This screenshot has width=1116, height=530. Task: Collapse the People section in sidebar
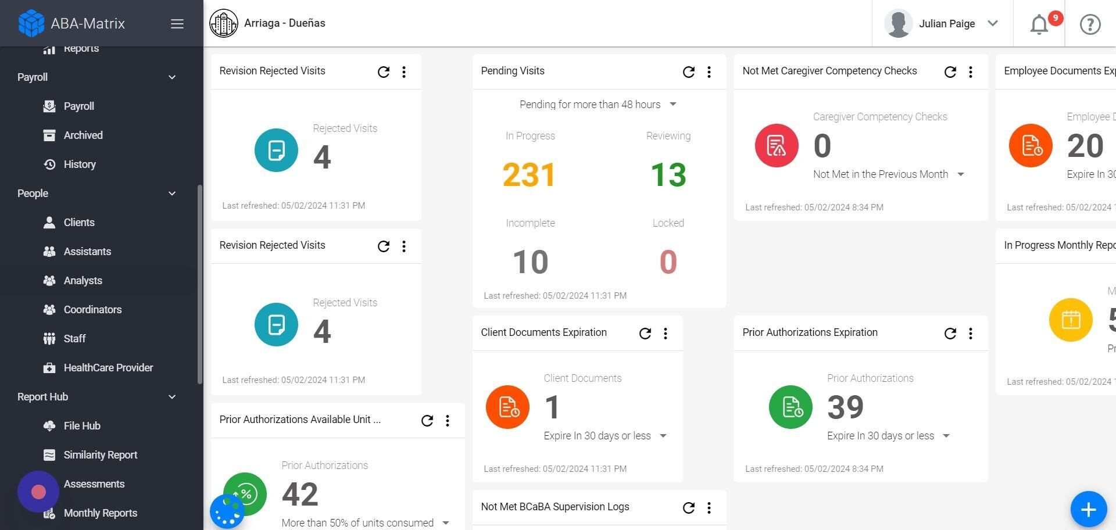click(172, 194)
